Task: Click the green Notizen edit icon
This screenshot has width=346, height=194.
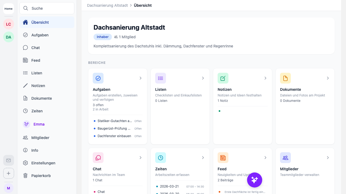Action: point(223,78)
